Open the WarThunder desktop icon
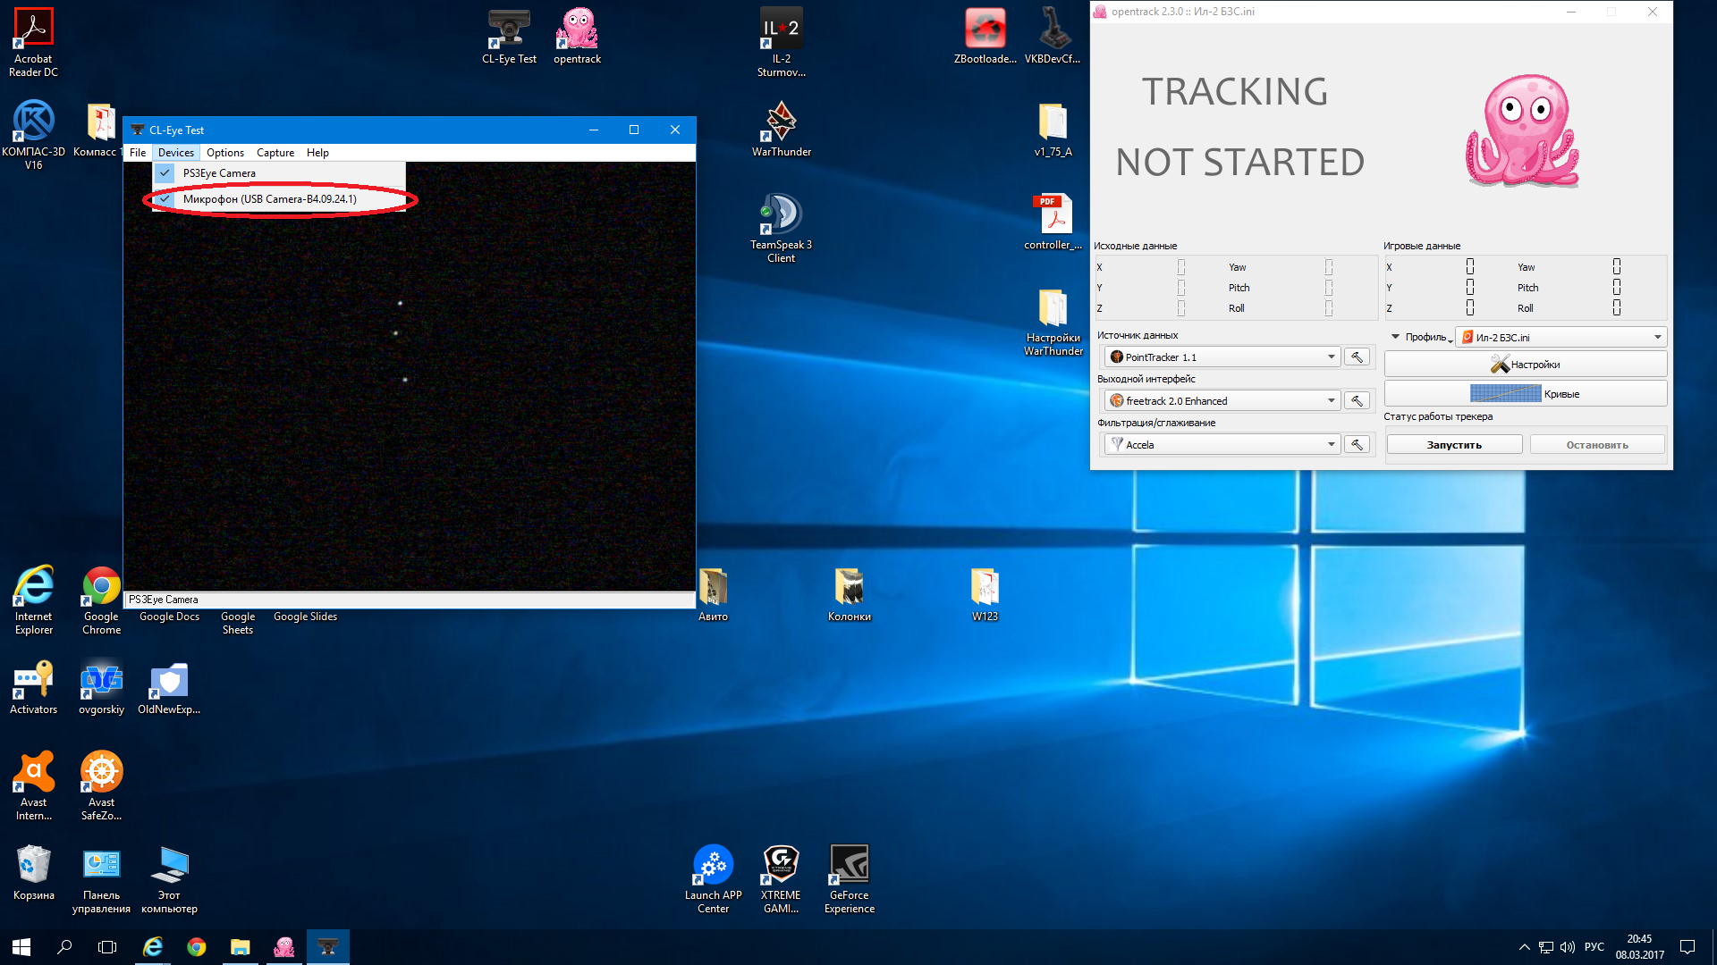 tap(781, 129)
